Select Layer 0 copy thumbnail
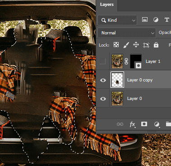 click(x=117, y=80)
